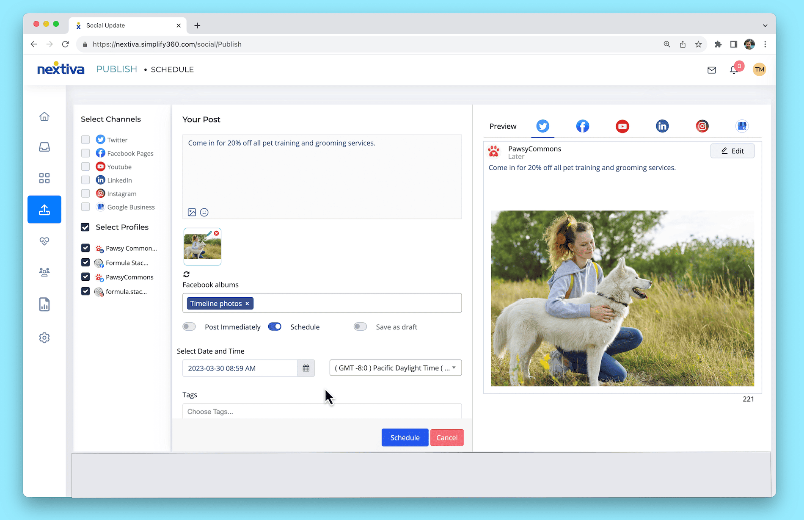Open the calendar date picker icon
Viewport: 804px width, 520px height.
[x=306, y=368]
